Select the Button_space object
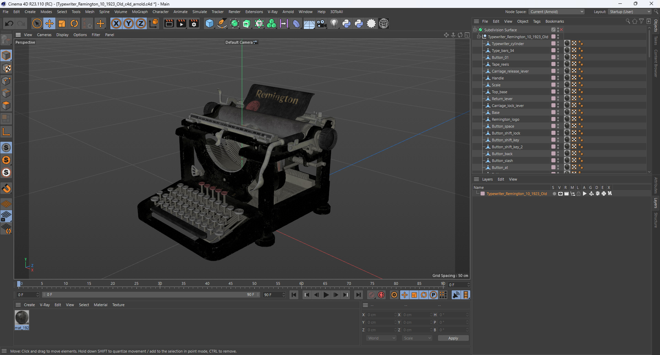660x355 pixels. [503, 126]
